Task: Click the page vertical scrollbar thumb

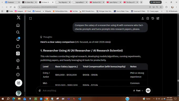Action: [178, 80]
